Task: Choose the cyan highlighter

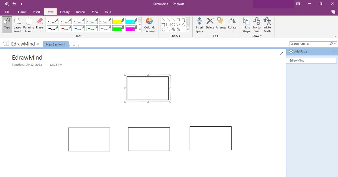Action: pyautogui.click(x=131, y=21)
